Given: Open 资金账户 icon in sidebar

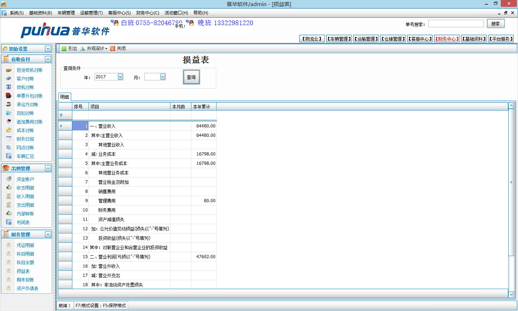Looking at the screenshot, I should click(9, 179).
